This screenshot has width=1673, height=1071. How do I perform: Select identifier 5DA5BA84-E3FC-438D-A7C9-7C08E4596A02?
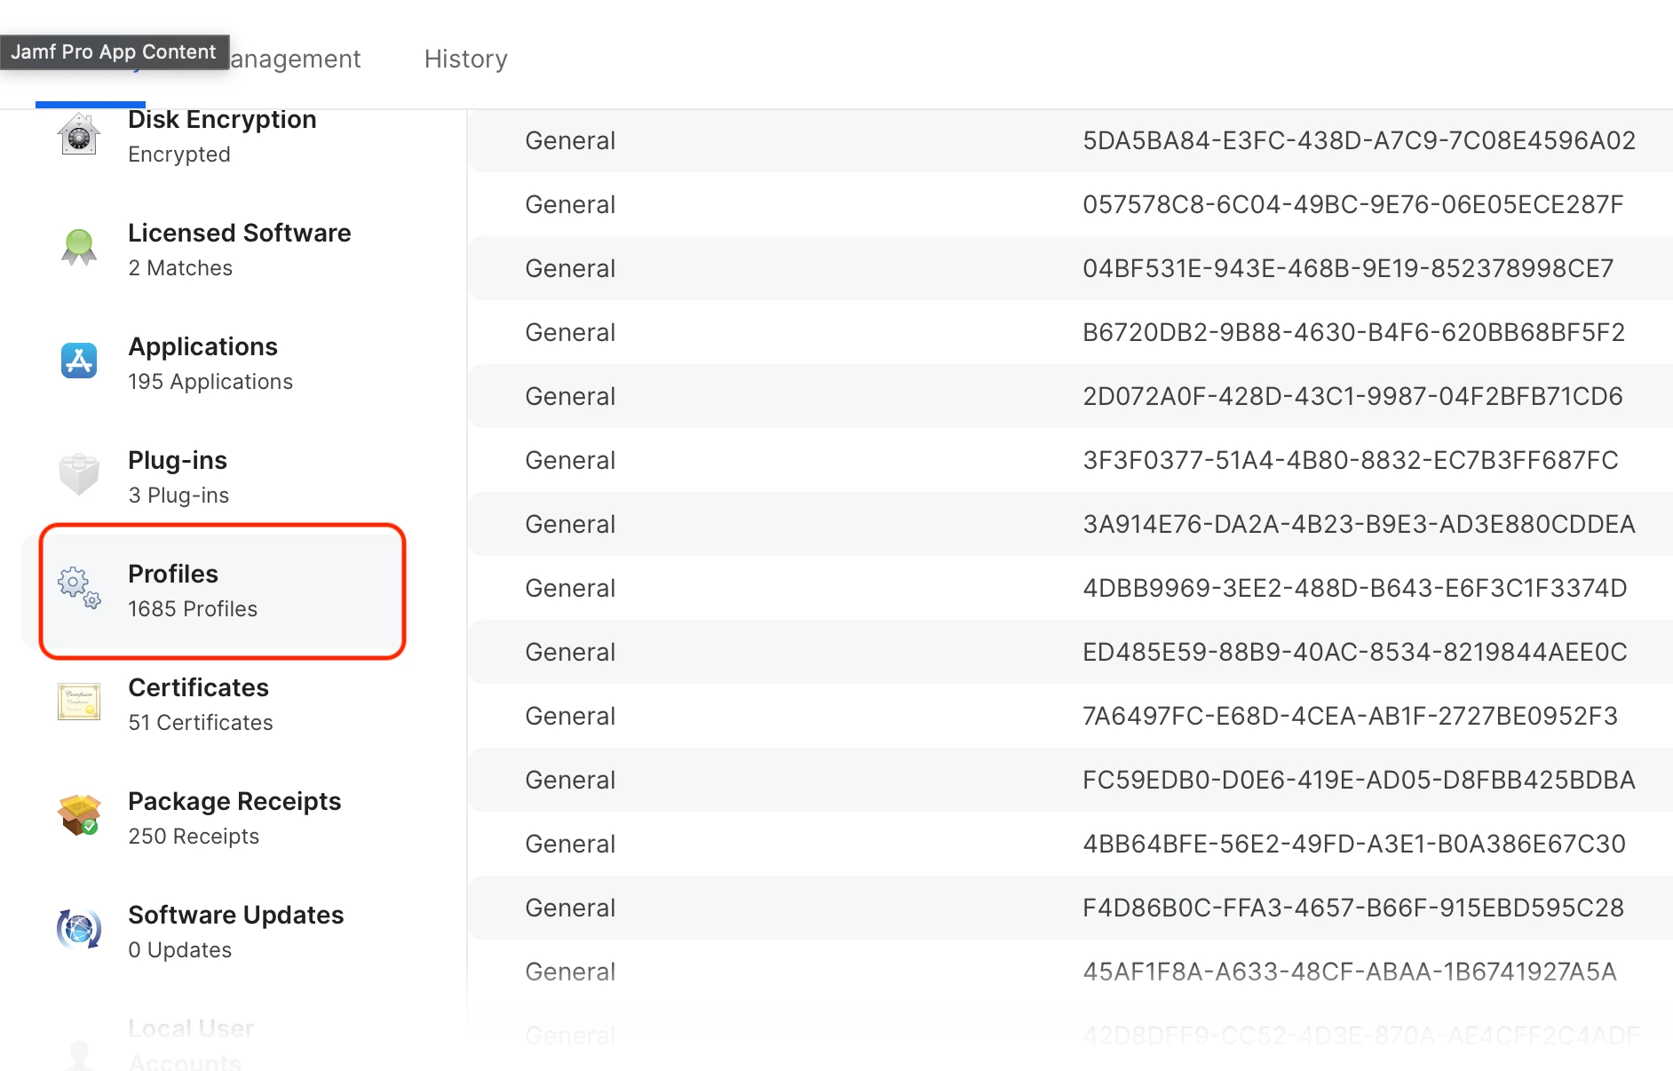[x=1359, y=140]
